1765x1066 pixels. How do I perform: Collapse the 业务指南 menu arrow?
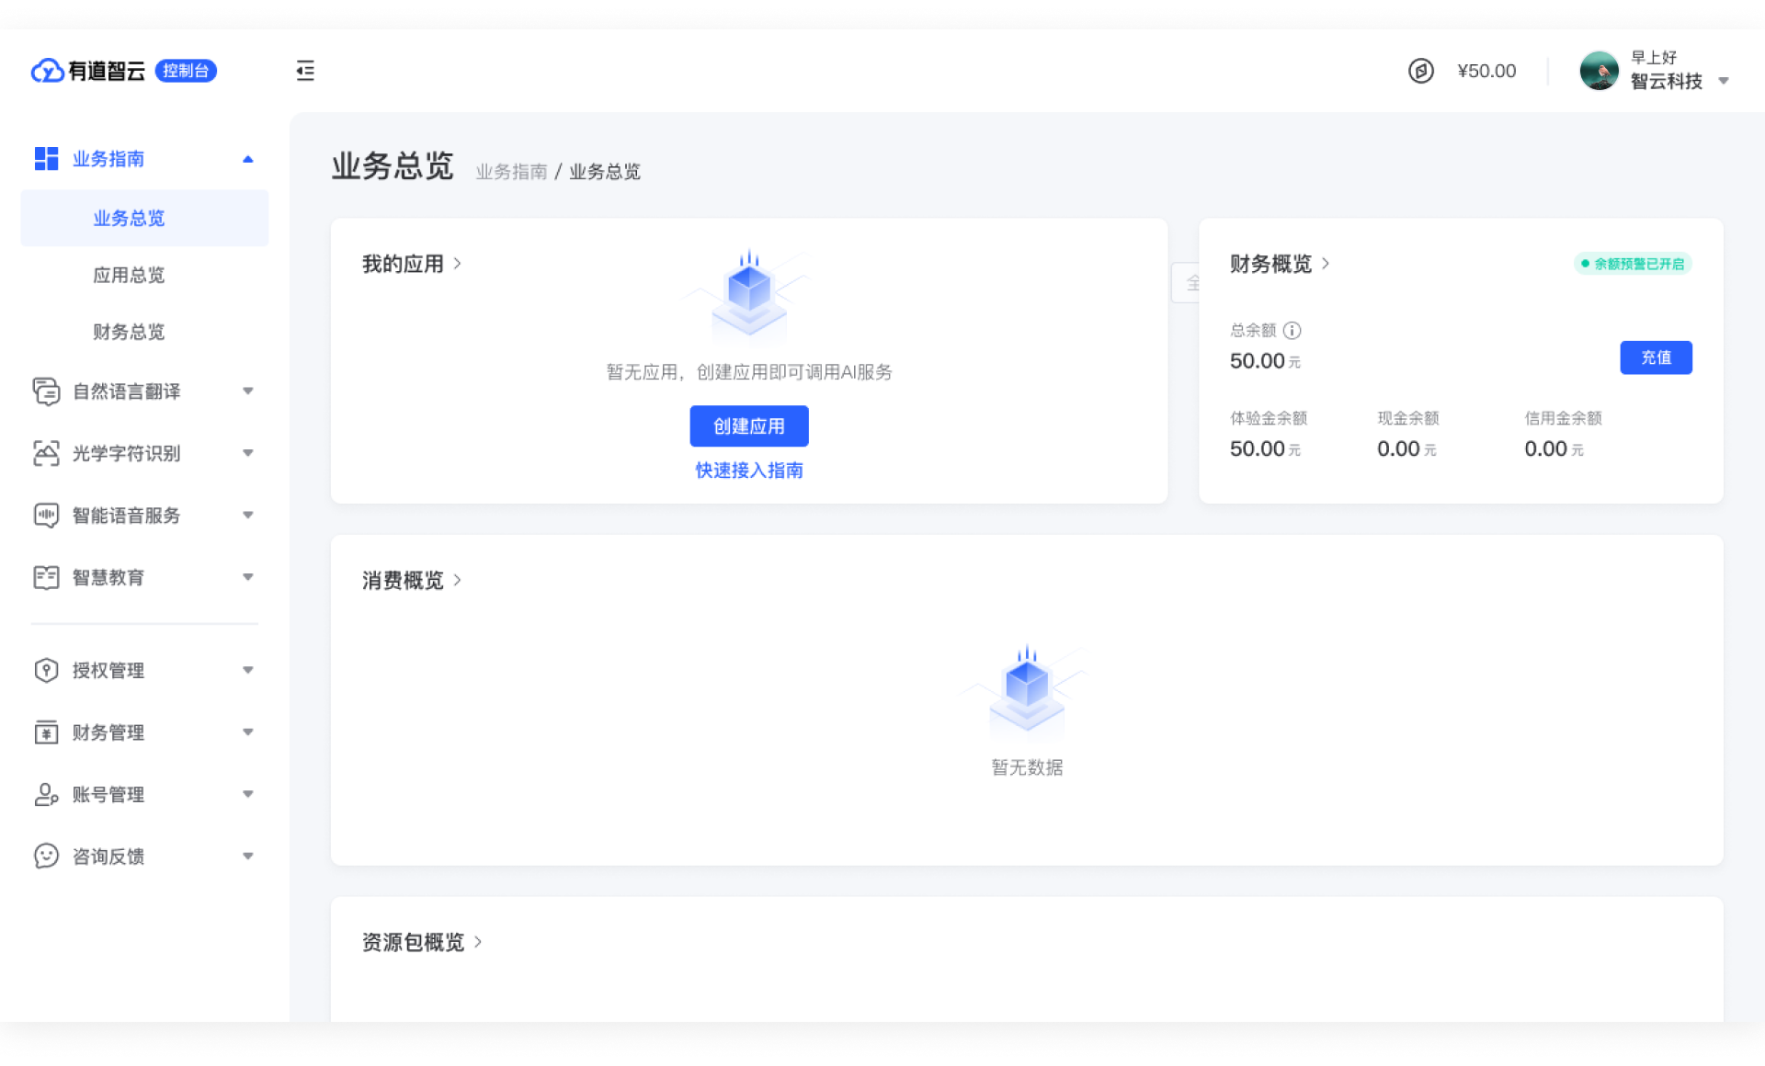pyautogui.click(x=247, y=159)
